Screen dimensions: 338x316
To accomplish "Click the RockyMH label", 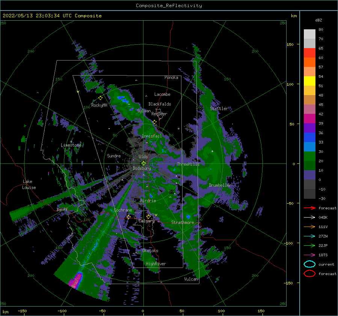I will click(99, 105).
